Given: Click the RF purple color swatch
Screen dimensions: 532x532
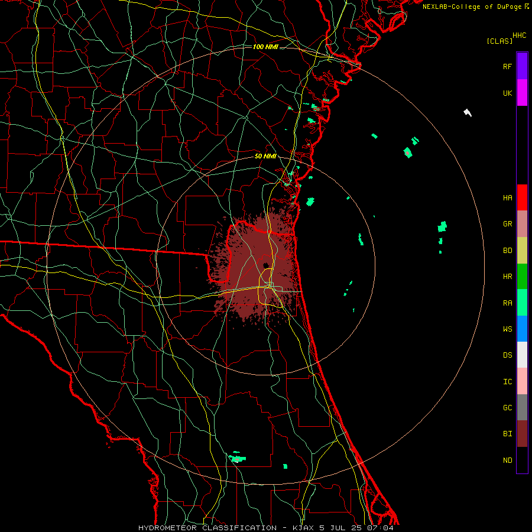Looking at the screenshot, I should point(522,66).
